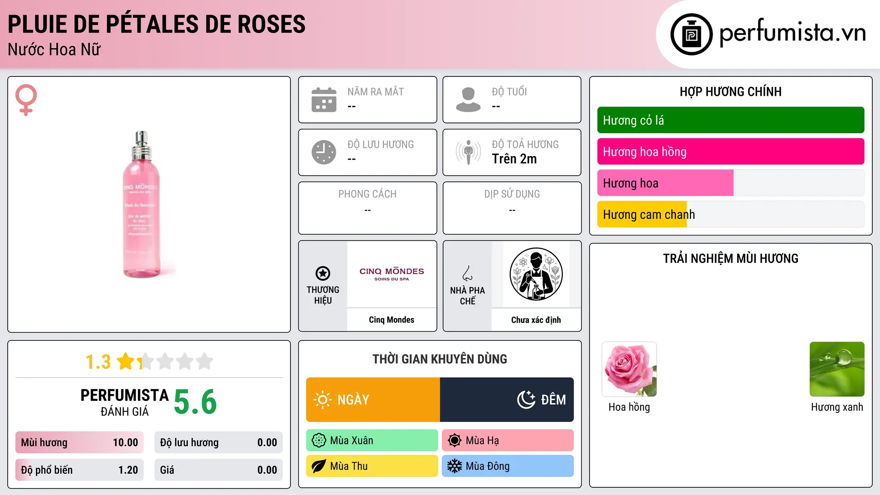Image resolution: width=880 pixels, height=495 pixels.
Task: Click the nose icon above Nhà pha chế
Action: (x=467, y=273)
